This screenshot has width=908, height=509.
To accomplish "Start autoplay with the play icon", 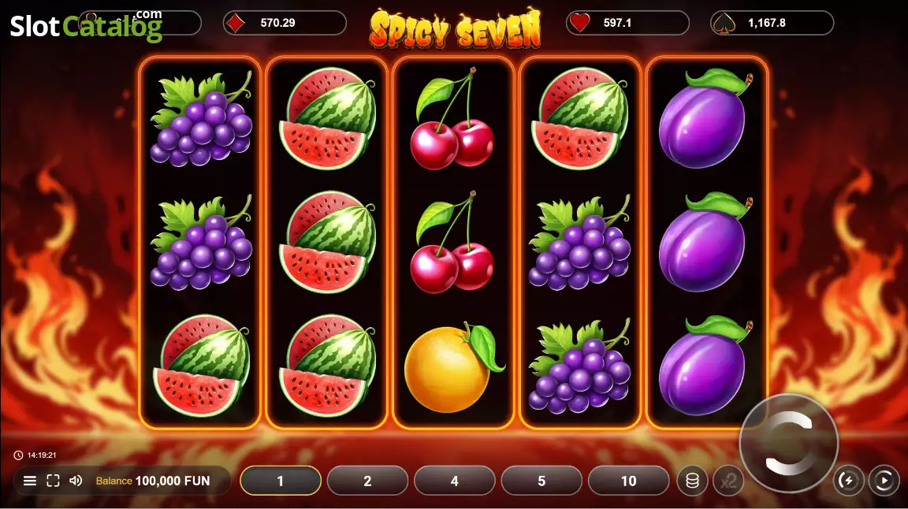I will (884, 481).
